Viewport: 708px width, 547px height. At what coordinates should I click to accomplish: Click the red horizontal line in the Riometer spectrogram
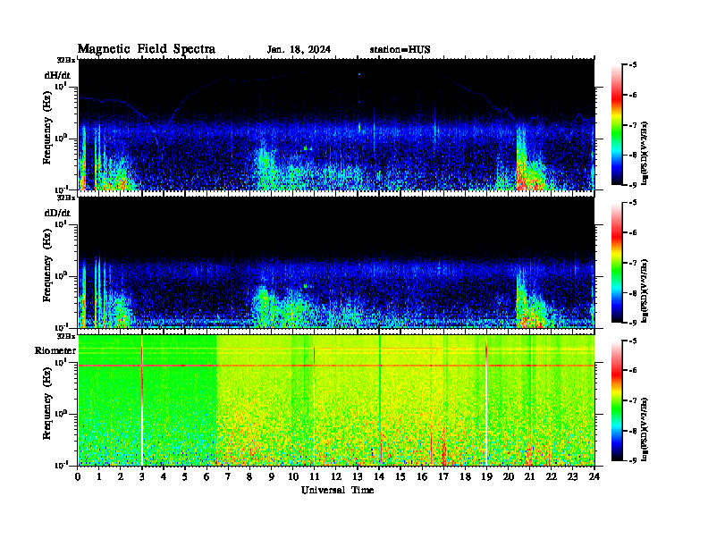click(x=336, y=366)
